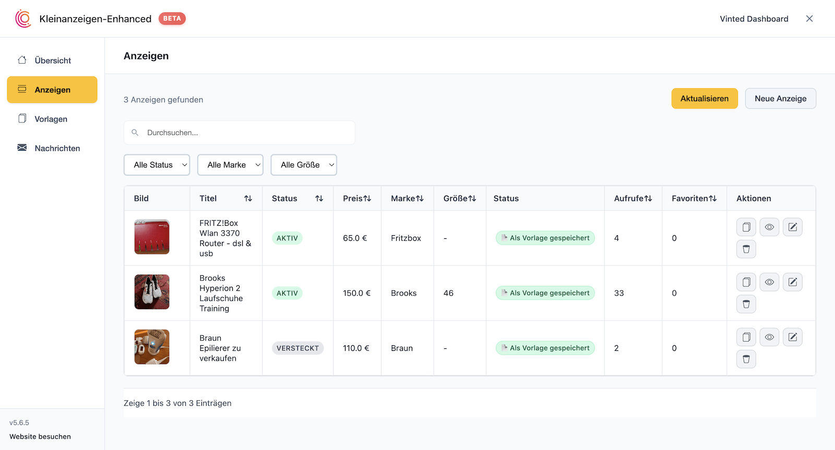
Task: Copy the Brooks Hyperion 2 listing
Action: 746,282
